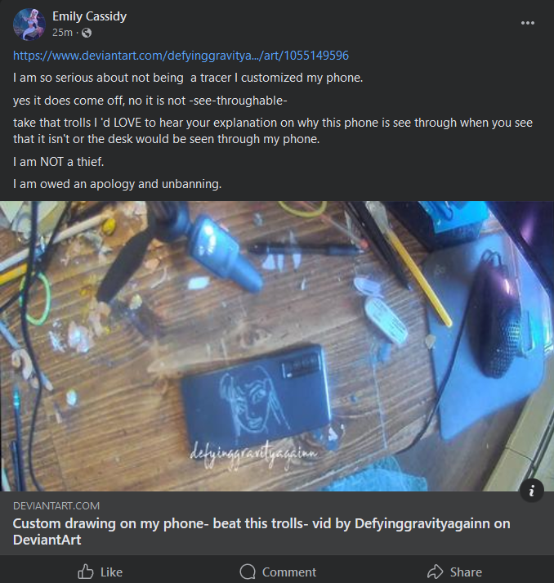Click the phone with face drawing in preview
The image size is (554, 583).
coord(256,396)
